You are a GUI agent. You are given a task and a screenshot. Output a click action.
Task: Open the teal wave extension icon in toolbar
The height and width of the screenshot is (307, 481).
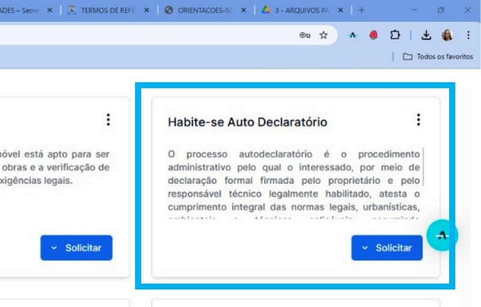pyautogui.click(x=352, y=35)
